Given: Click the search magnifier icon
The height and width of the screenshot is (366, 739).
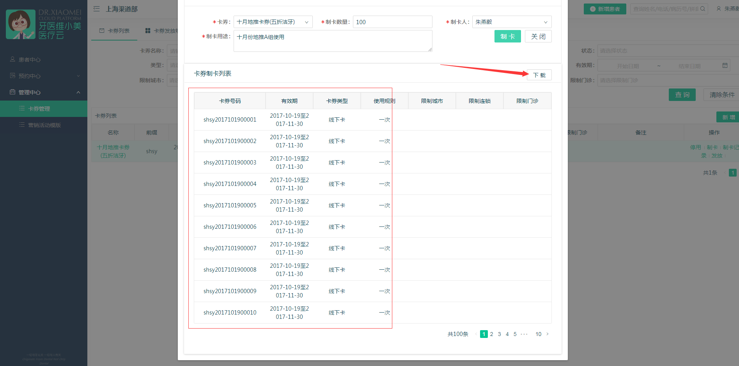Looking at the screenshot, I should [703, 9].
